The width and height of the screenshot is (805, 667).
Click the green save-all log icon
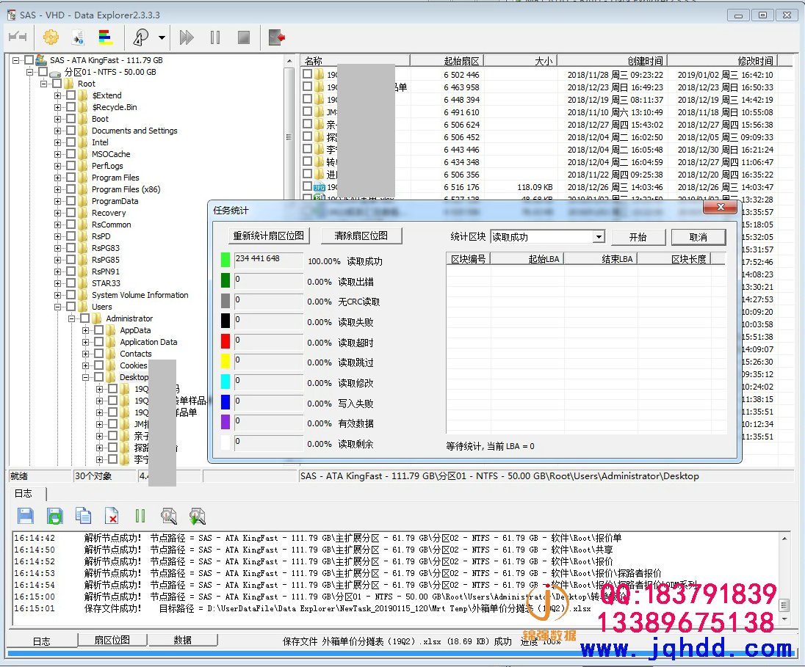pyautogui.click(x=55, y=516)
